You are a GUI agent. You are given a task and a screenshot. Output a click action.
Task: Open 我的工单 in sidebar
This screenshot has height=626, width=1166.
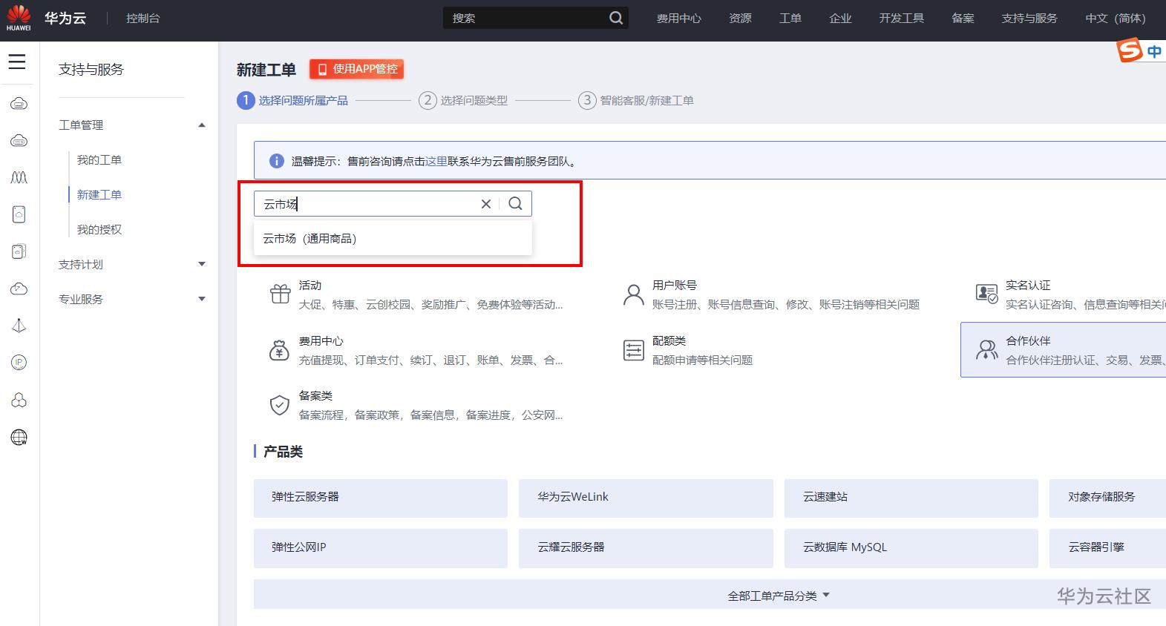99,159
